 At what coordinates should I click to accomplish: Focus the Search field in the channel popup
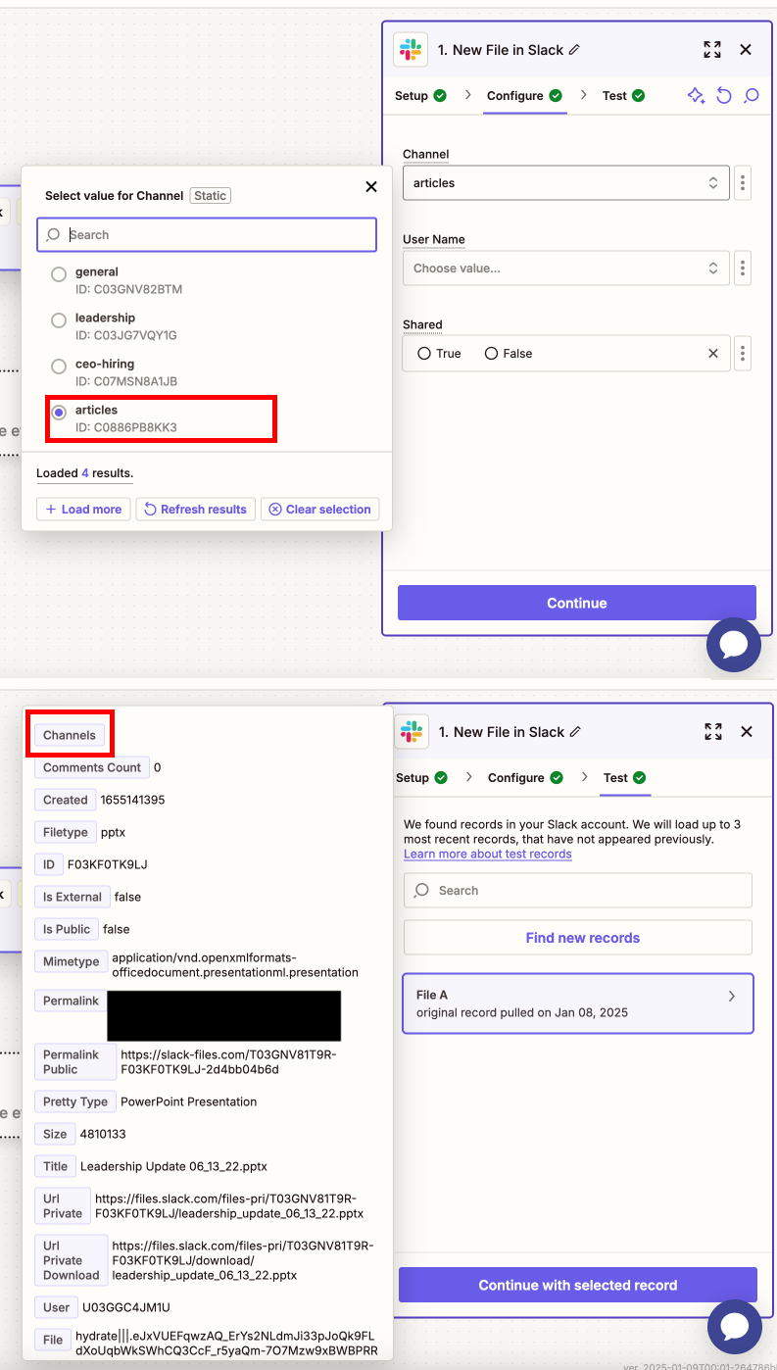coord(207,235)
